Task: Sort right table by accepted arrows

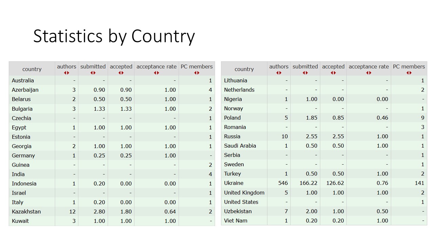Action: [333, 73]
